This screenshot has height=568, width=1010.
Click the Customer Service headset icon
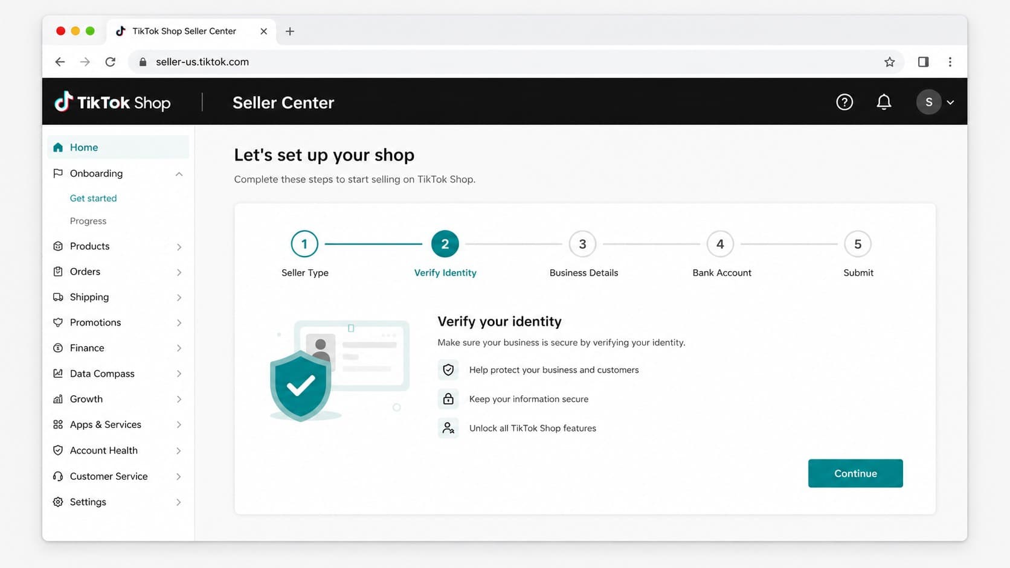click(58, 476)
